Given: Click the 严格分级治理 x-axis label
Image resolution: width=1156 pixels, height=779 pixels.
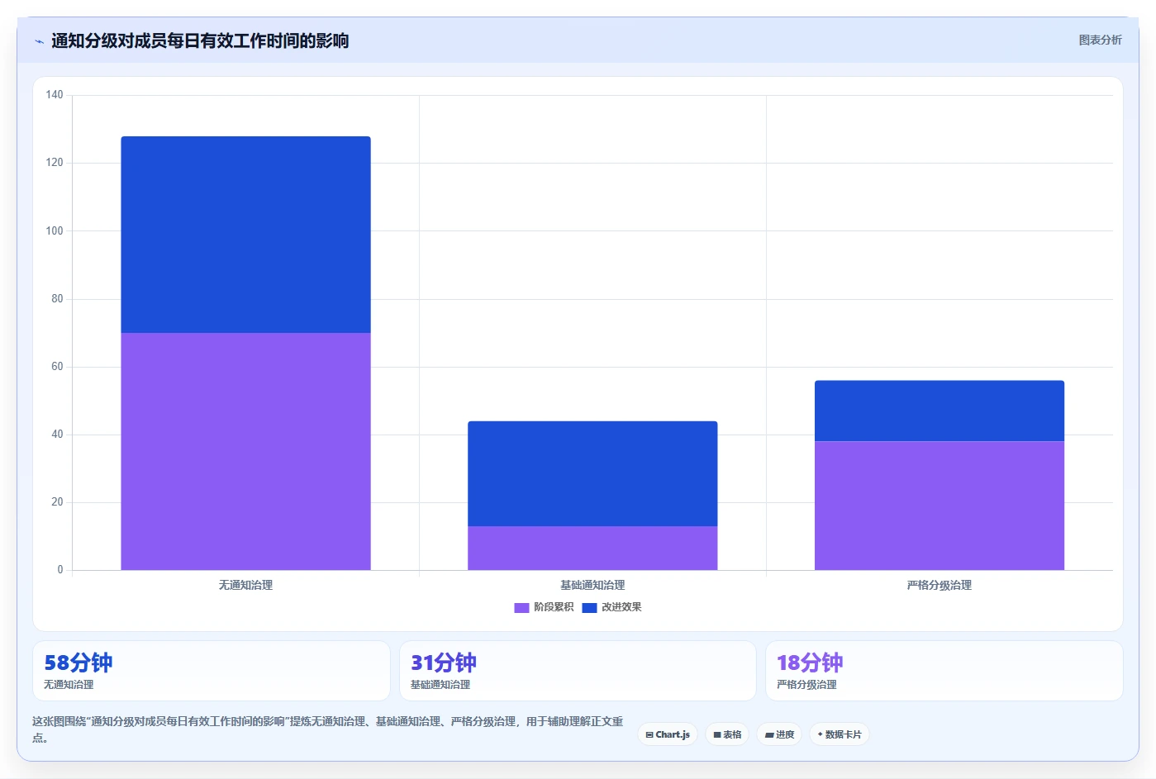Looking at the screenshot, I should coord(940,585).
